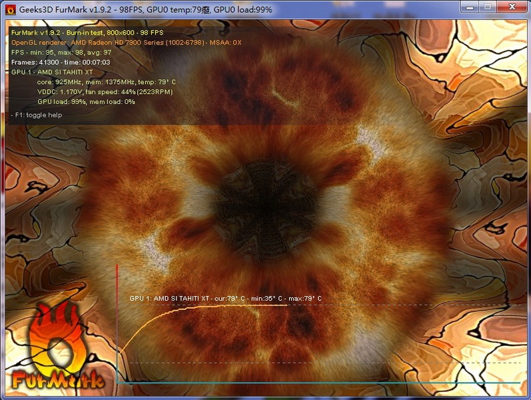
Task: Click the 'GPU load: 99%, mem load' line
Action: pos(86,101)
